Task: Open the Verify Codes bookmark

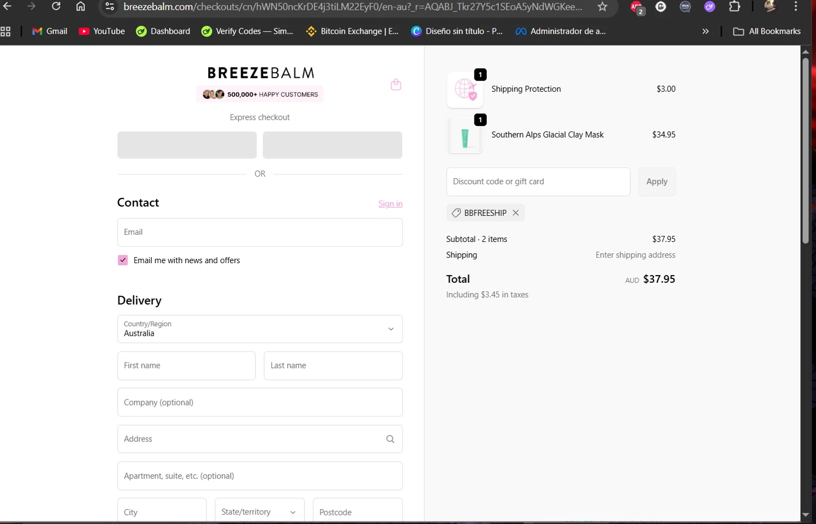Action: point(247,32)
